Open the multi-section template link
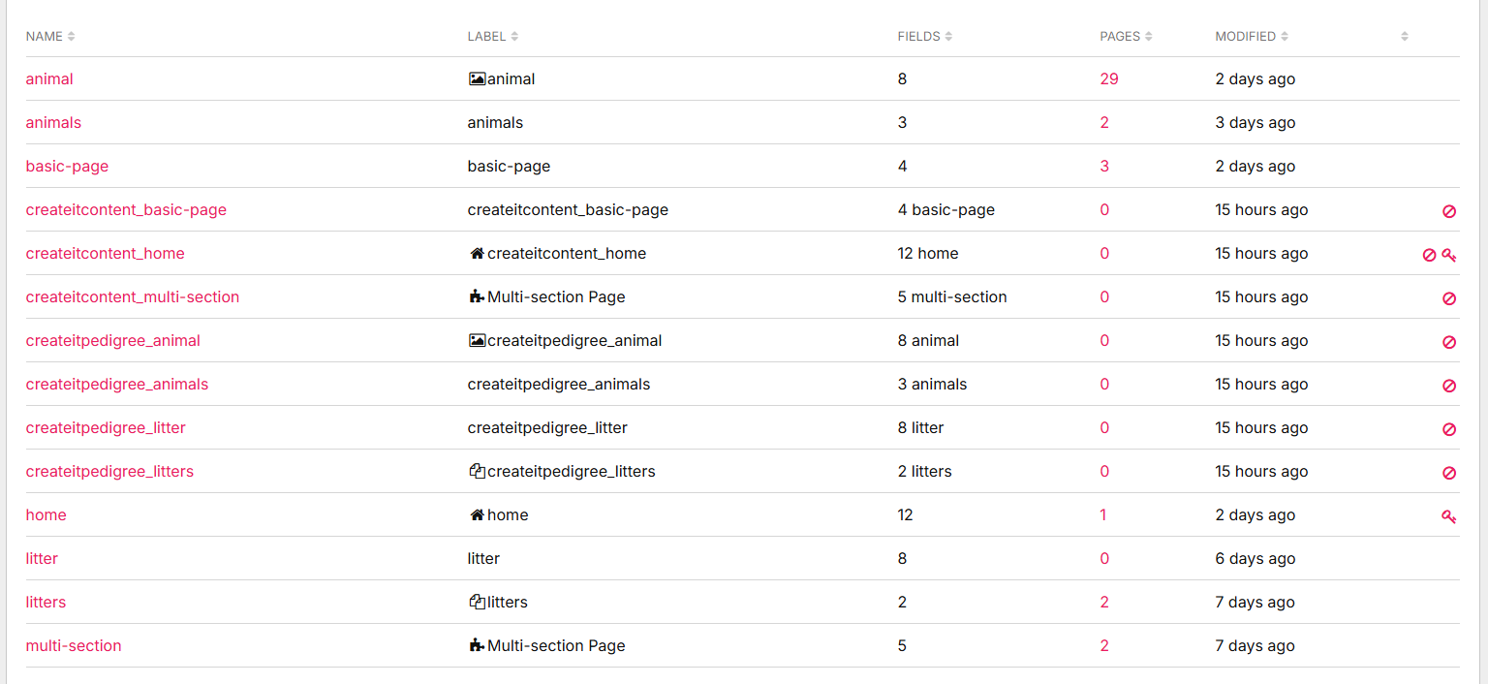 coord(74,646)
